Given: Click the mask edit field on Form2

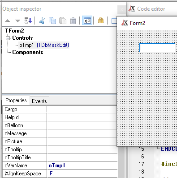Looking at the screenshot, I should tap(157, 48).
